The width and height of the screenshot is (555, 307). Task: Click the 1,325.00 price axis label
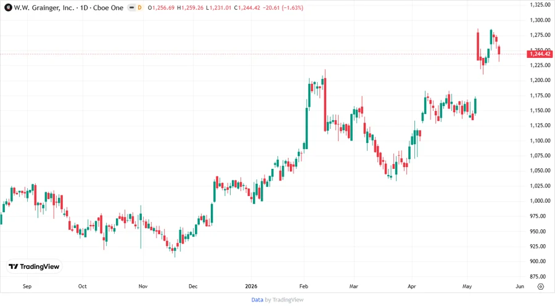pos(540,4)
